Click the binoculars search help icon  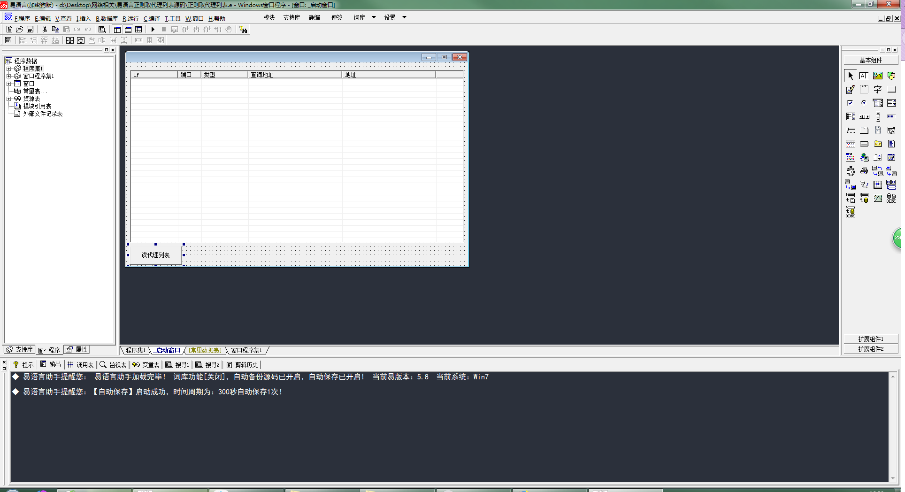pos(243,30)
